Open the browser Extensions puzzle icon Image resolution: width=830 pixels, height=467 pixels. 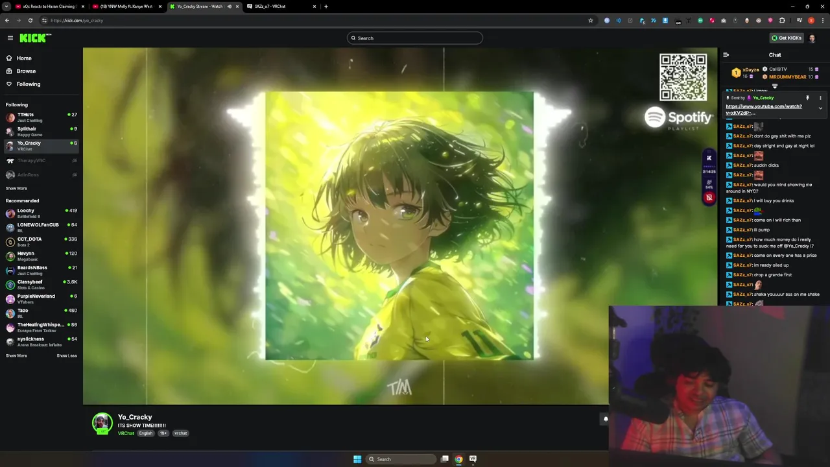[x=782, y=21]
